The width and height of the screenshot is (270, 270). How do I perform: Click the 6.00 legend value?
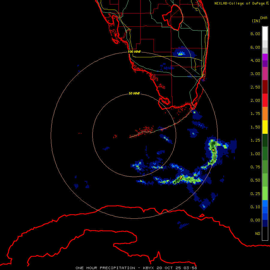(255, 47)
